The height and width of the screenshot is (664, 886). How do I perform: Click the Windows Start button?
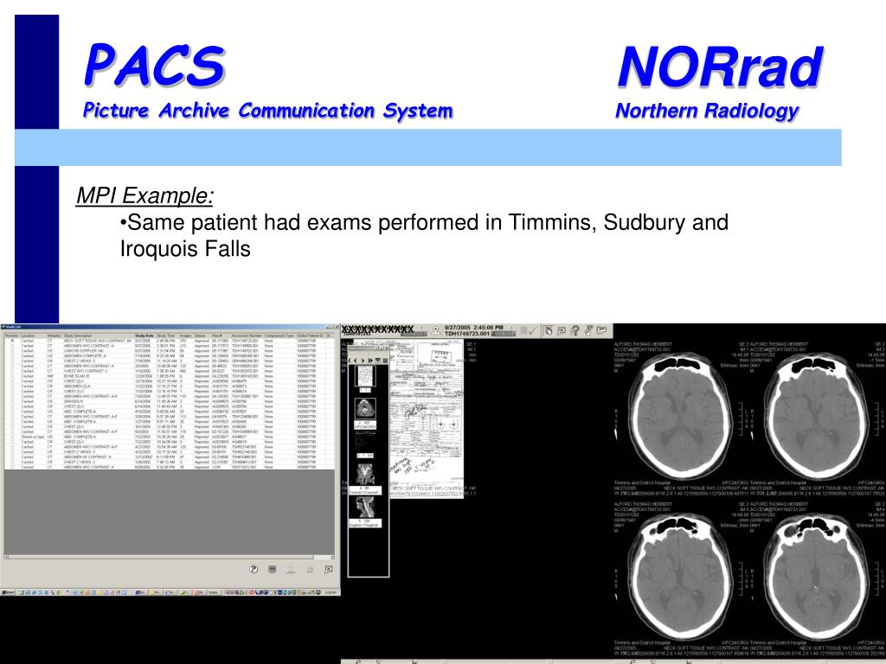tap(7, 592)
